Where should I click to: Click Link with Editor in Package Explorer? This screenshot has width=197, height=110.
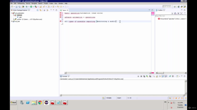coord(40,10)
